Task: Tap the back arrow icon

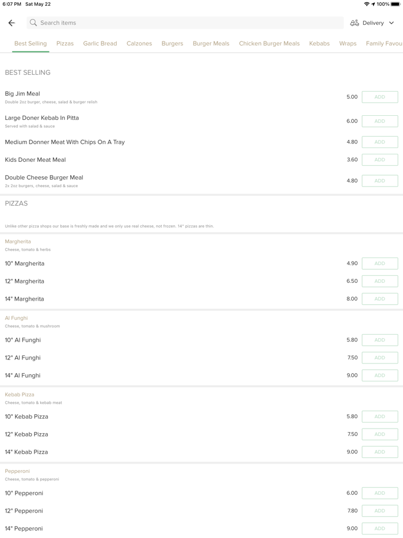Action: tap(12, 23)
